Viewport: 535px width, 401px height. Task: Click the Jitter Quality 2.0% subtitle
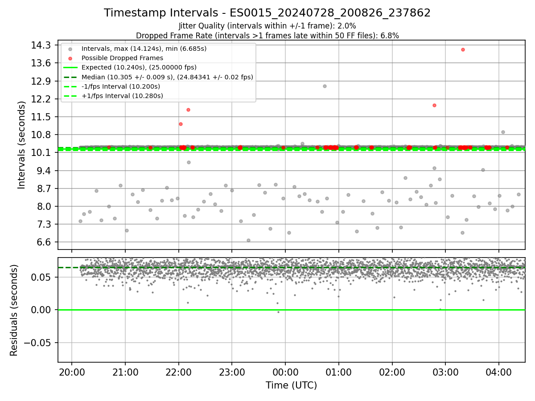(x=267, y=26)
